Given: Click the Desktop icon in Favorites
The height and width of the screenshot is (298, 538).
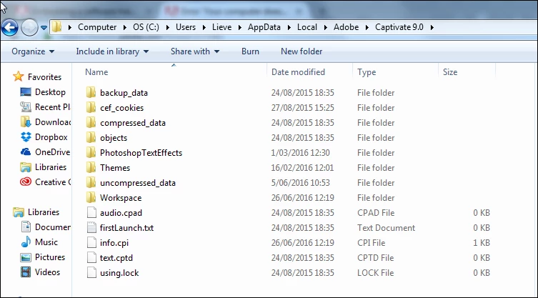Looking at the screenshot, I should 26,92.
